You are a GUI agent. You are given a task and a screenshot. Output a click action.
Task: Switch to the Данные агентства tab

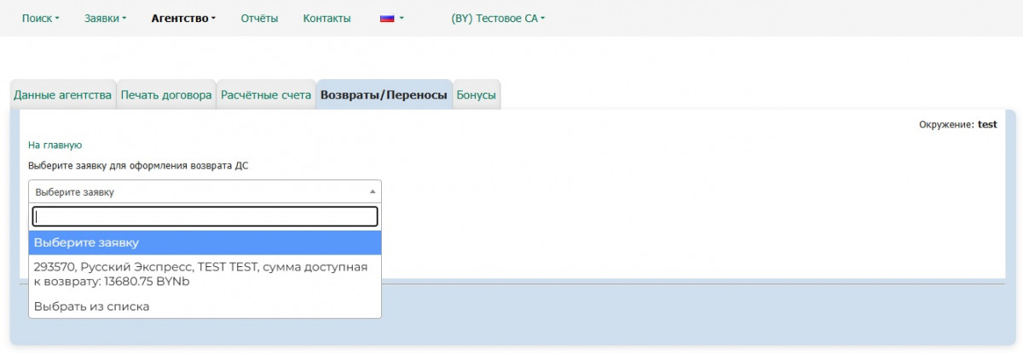coord(63,95)
